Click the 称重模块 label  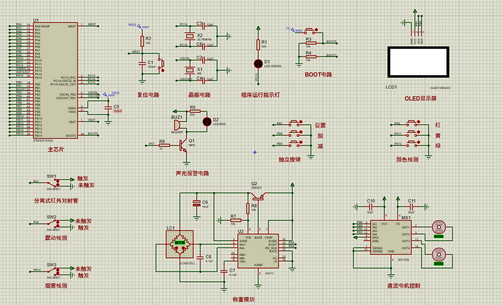pos(243,299)
